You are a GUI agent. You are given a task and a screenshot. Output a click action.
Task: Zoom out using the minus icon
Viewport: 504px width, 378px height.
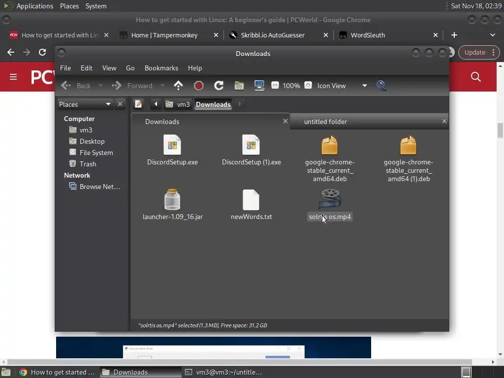(275, 86)
